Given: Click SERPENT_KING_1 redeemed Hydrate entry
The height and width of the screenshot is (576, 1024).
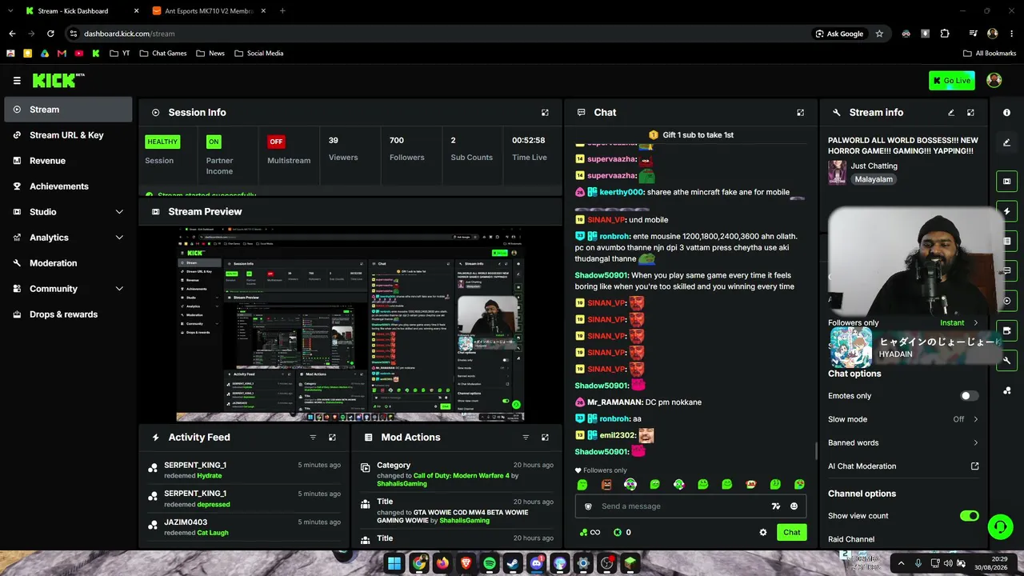Looking at the screenshot, I should pyautogui.click(x=244, y=470).
